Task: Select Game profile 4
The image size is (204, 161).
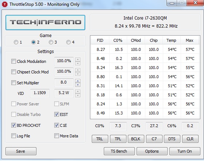Action: pyautogui.click(x=68, y=42)
